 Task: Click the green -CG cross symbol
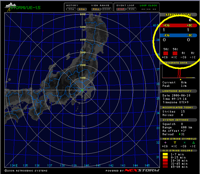coord(184,142)
